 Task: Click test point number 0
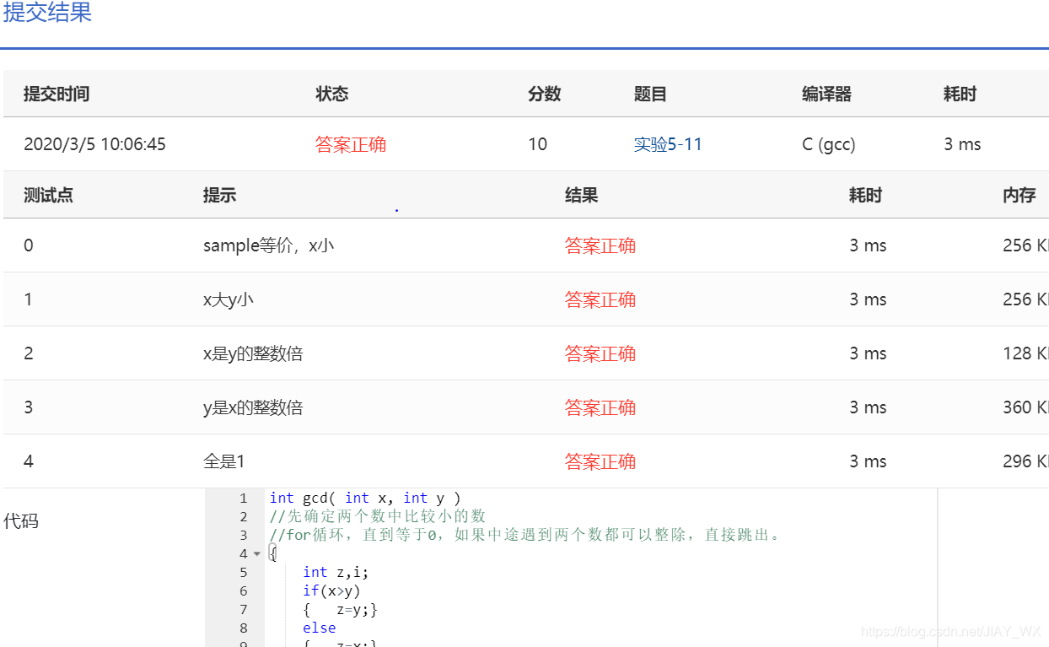click(x=29, y=245)
